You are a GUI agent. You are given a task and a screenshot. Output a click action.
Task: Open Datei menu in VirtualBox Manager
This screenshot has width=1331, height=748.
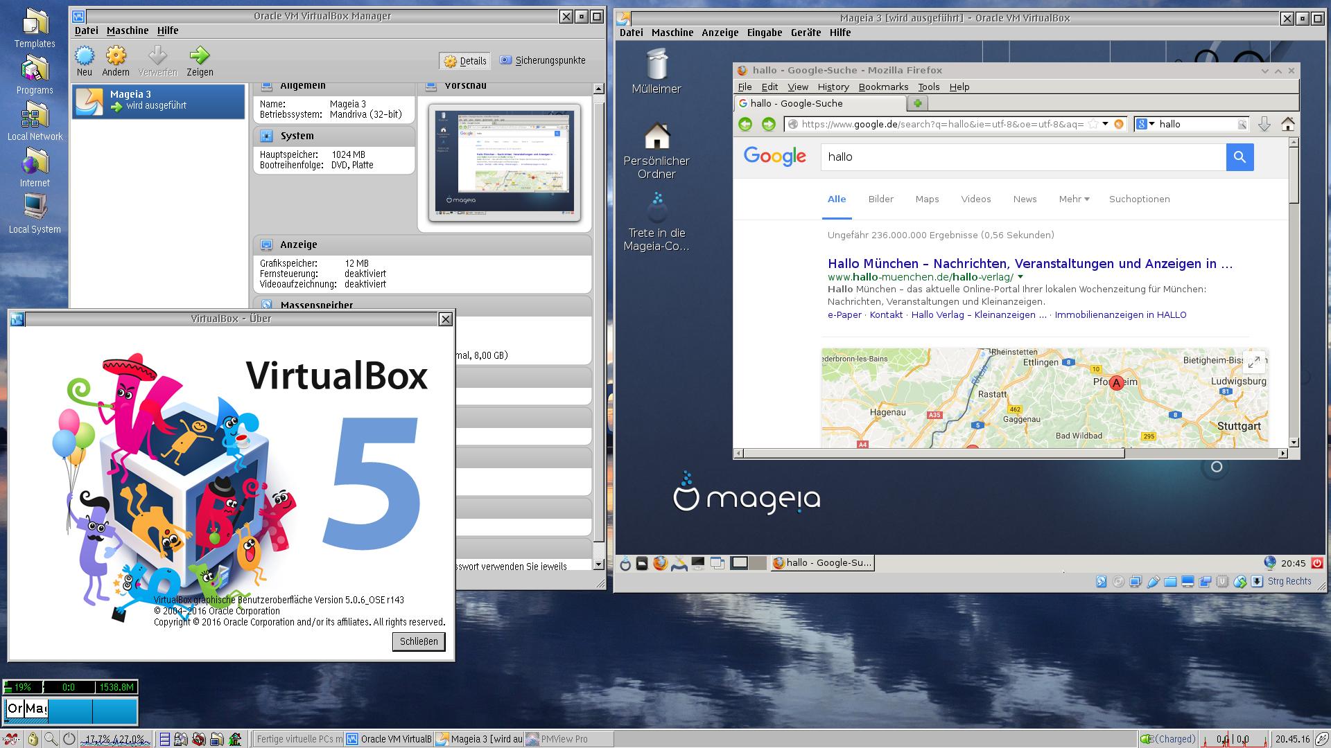point(86,30)
